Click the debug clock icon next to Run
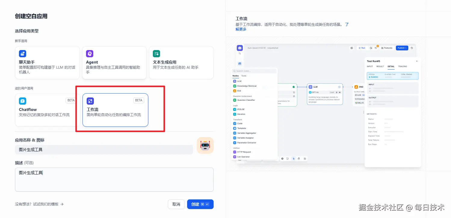This screenshot has height=218, width=451. click(371, 48)
